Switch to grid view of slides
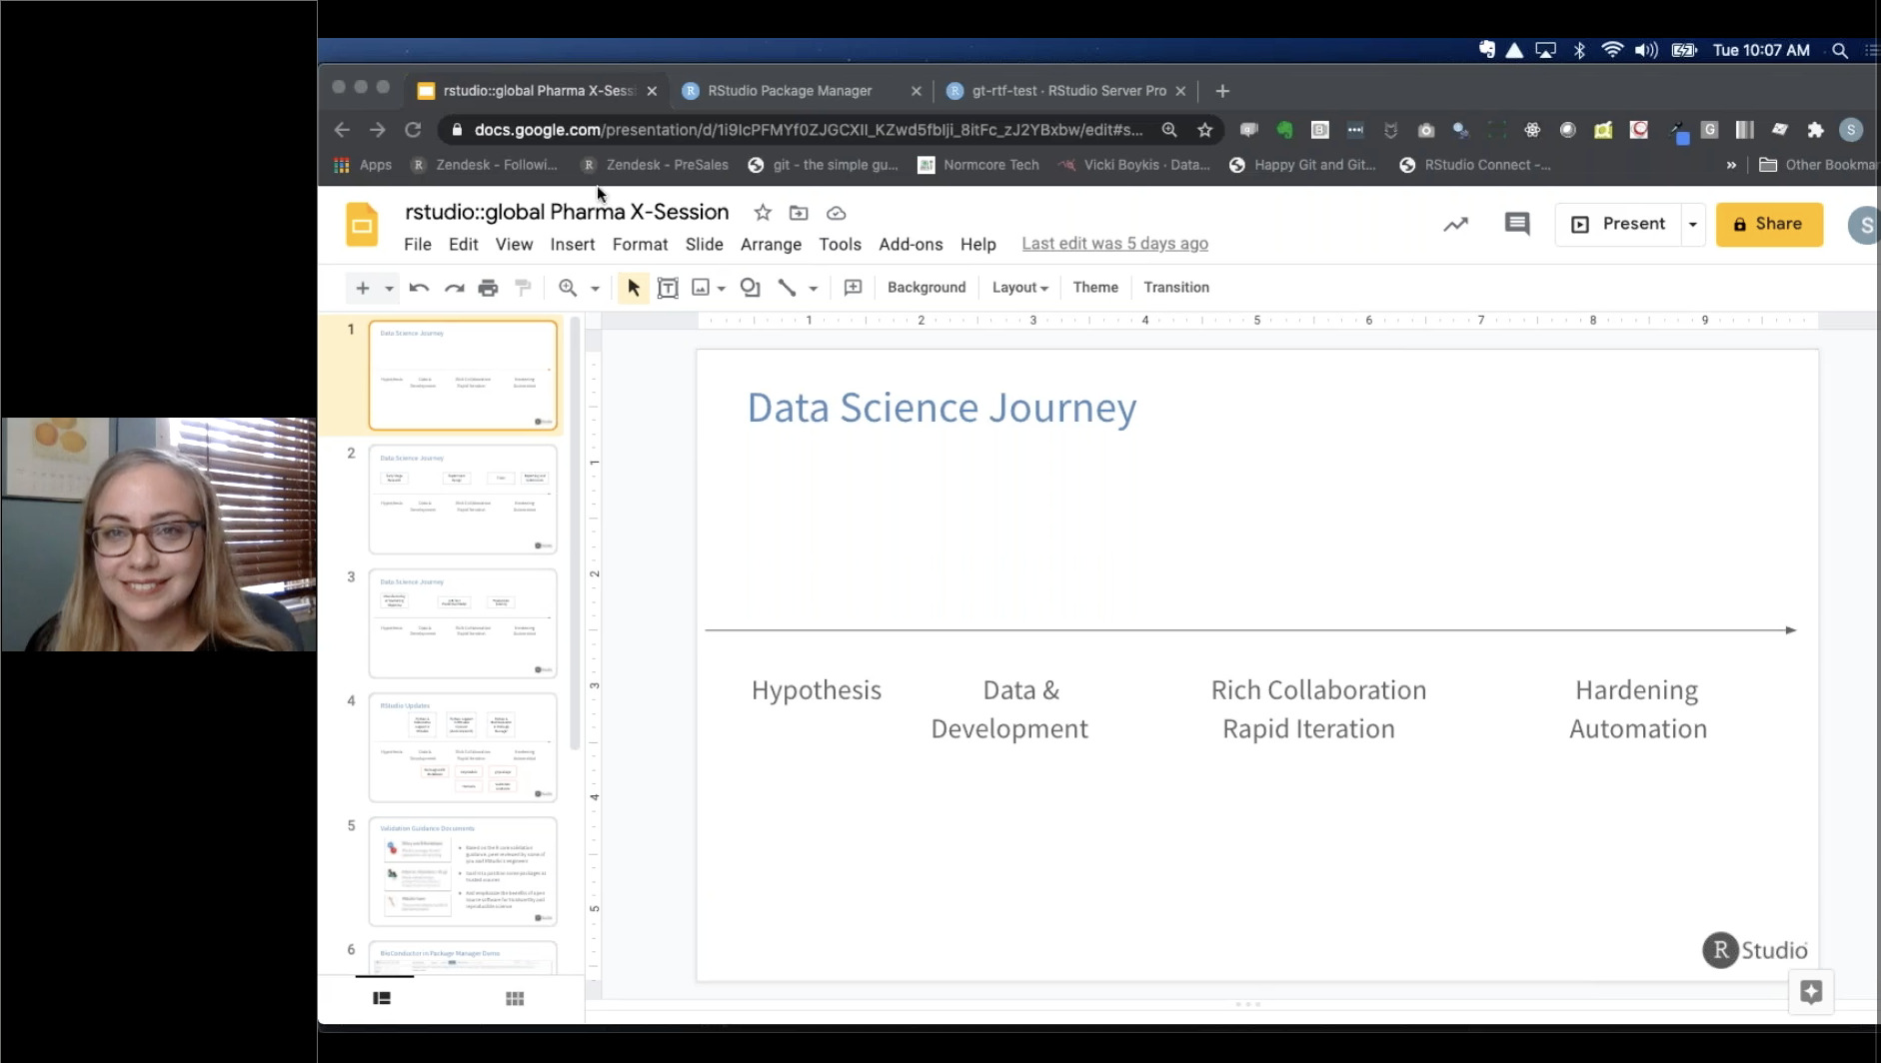 [515, 998]
